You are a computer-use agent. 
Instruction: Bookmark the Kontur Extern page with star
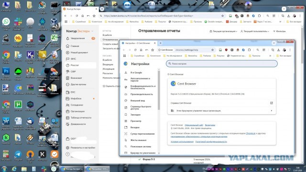[222, 16]
